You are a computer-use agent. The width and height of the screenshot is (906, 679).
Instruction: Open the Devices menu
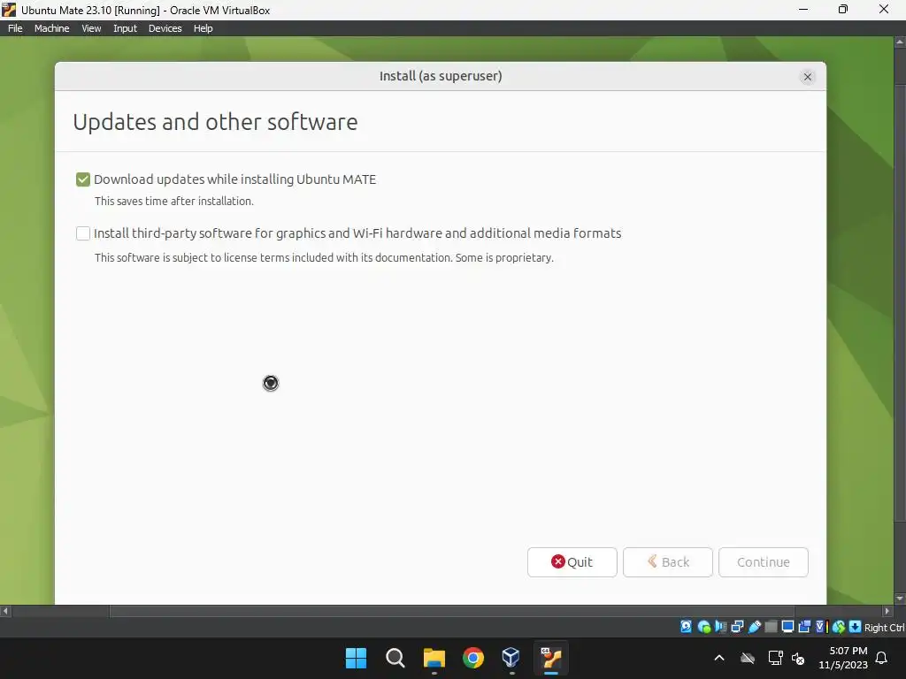(x=165, y=28)
